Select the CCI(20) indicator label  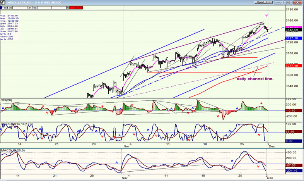pos(6,100)
